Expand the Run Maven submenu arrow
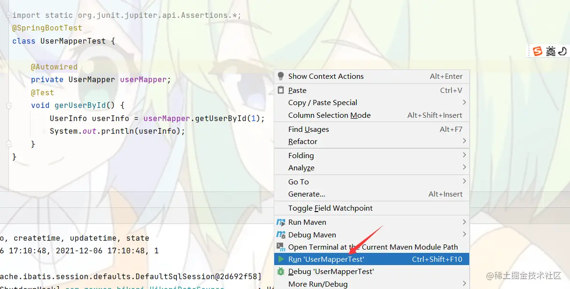 tap(464, 222)
